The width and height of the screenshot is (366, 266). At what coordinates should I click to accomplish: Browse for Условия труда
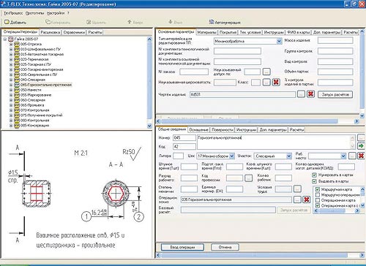coord(297,189)
